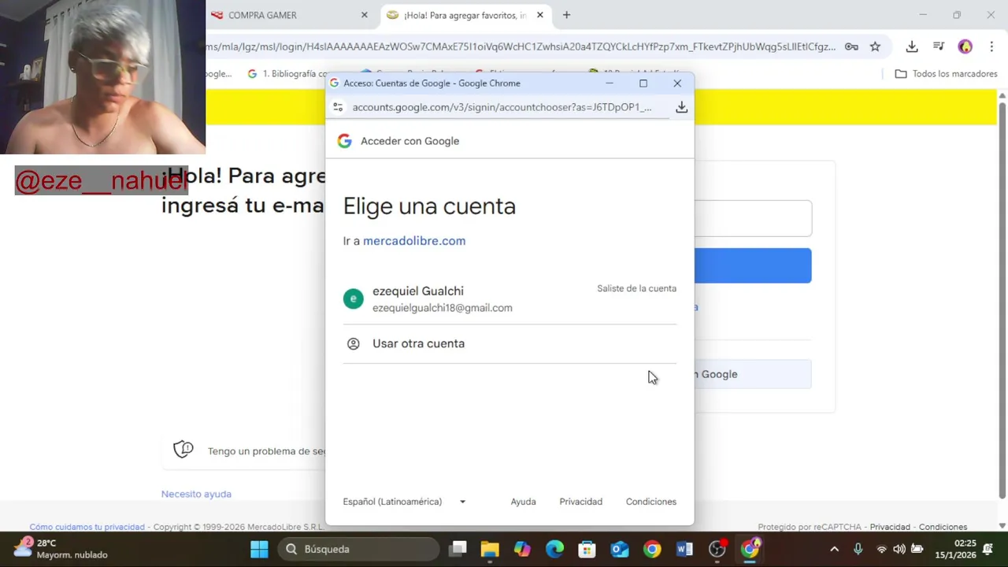Click 'Acceder con Google' header text

pyautogui.click(x=409, y=141)
